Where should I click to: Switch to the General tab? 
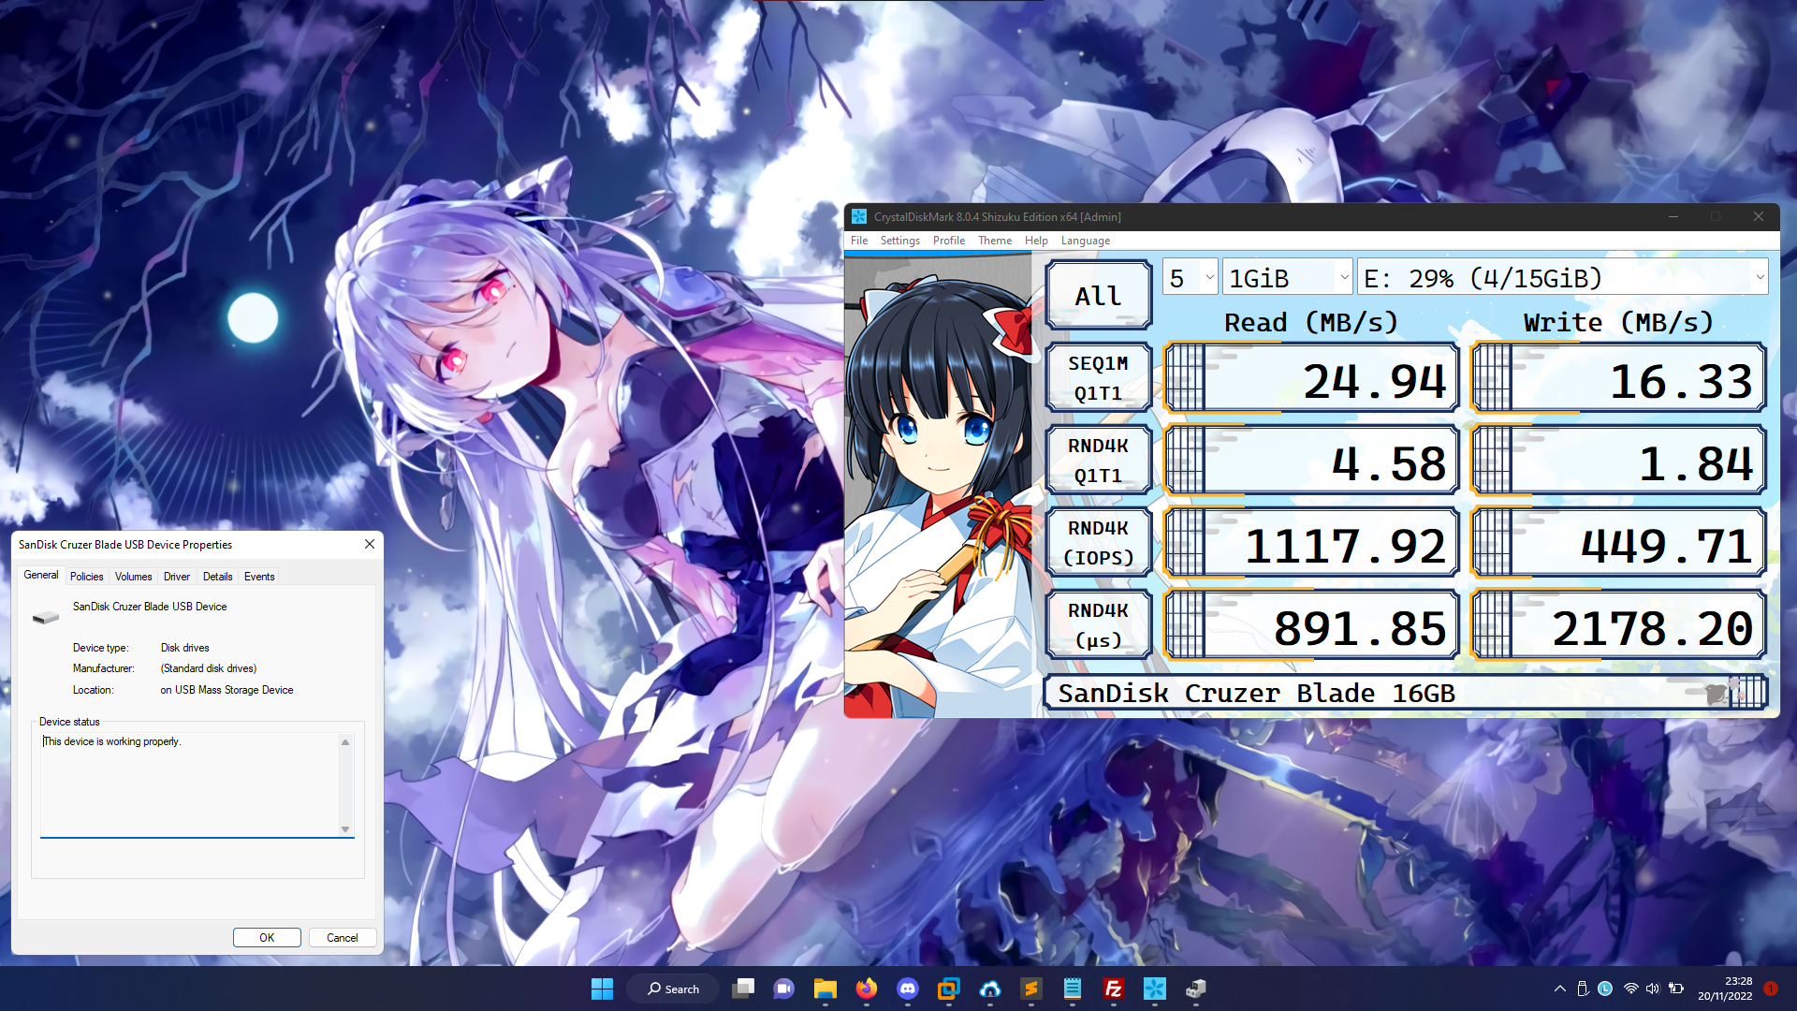(x=41, y=575)
